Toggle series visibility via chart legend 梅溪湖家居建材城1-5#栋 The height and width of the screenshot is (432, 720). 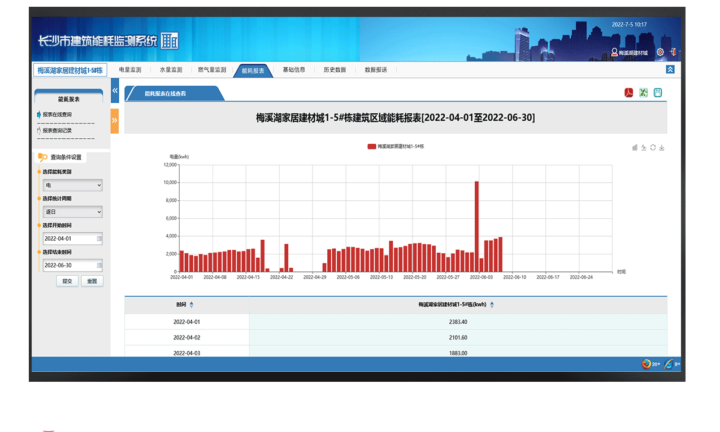tap(397, 146)
